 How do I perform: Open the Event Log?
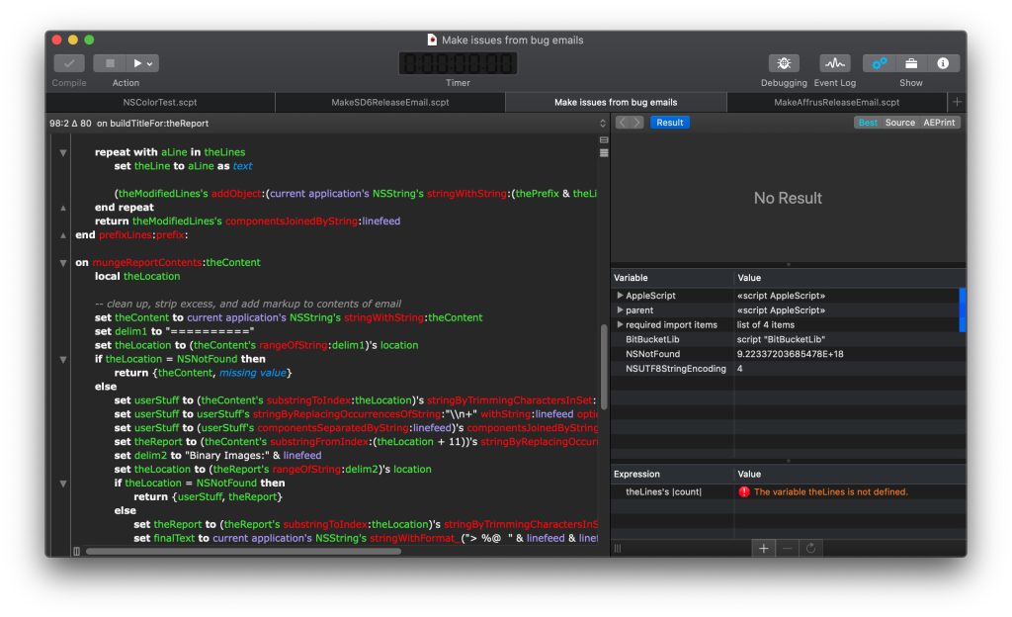tap(834, 63)
